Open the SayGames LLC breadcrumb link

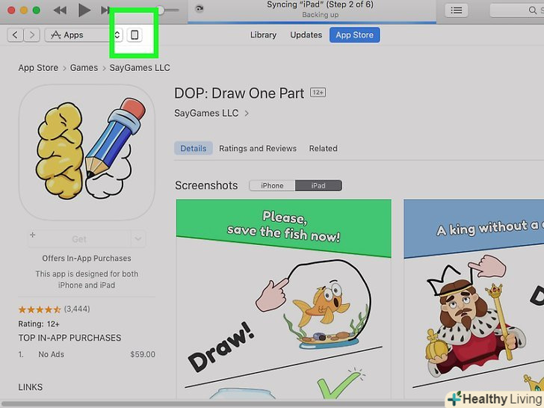[x=140, y=68]
